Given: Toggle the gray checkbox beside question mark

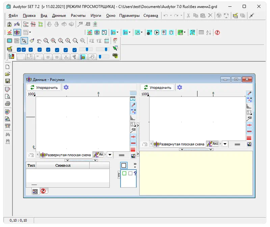Looking at the screenshot, I should (130, 173).
